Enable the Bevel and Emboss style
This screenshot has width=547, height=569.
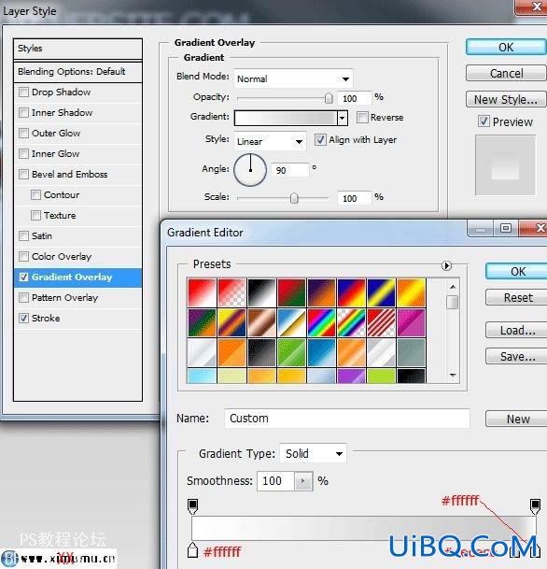pyautogui.click(x=23, y=174)
